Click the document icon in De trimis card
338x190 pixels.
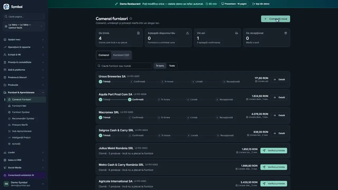pyautogui.click(x=138, y=33)
